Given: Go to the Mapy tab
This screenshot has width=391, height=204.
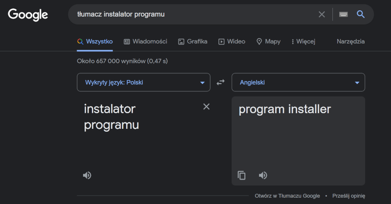Looking at the screenshot, I should click(x=268, y=41).
